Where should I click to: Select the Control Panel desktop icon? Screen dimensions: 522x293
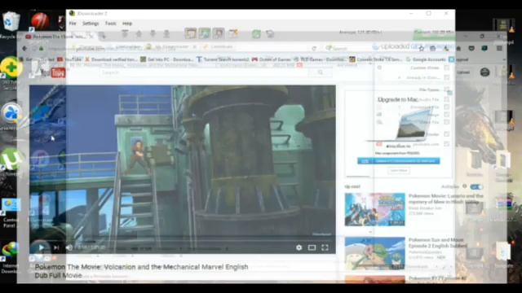(x=10, y=212)
